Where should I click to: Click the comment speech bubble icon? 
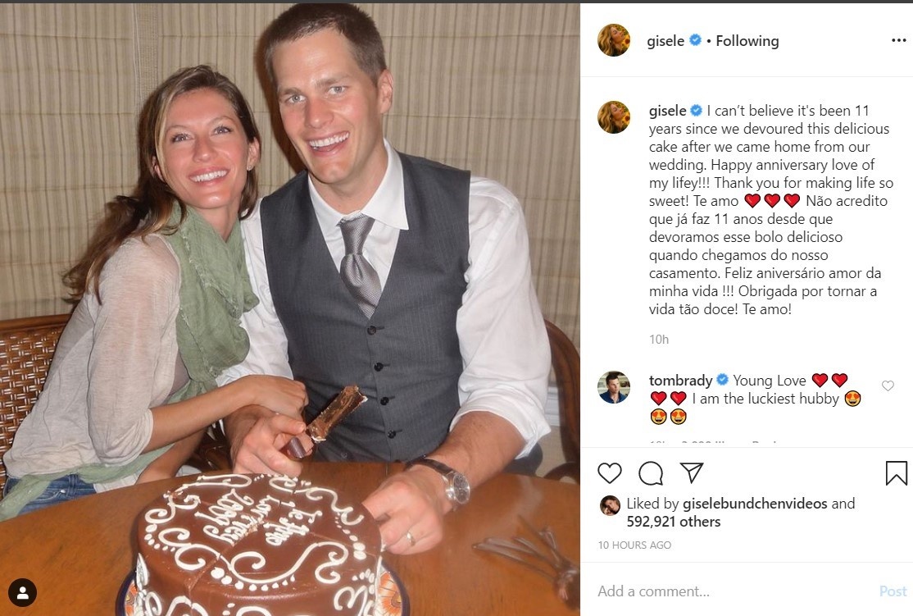pyautogui.click(x=651, y=473)
